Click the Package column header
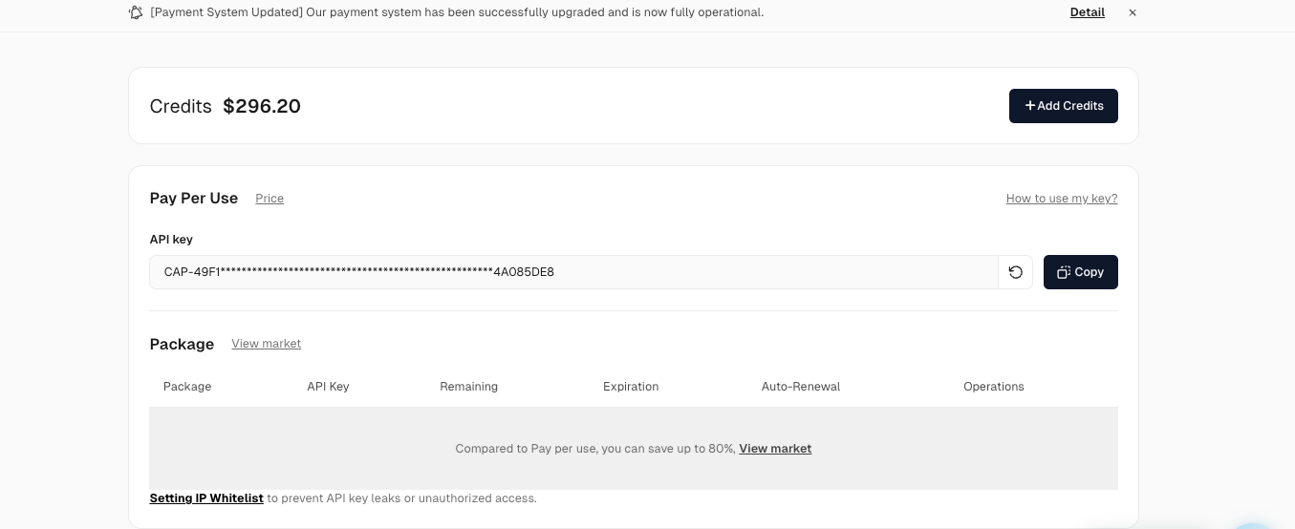 (x=187, y=387)
